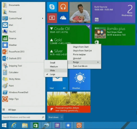Open Internet Explorer from taskbar

(x=14, y=125)
